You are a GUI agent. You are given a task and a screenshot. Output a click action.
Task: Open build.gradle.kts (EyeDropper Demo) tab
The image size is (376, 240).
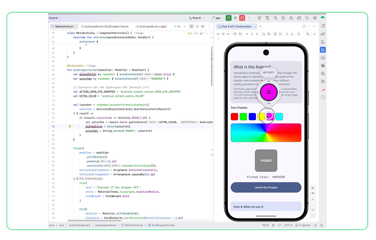105,26
